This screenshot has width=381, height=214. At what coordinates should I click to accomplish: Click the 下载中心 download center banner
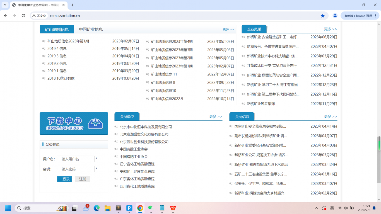point(74,123)
